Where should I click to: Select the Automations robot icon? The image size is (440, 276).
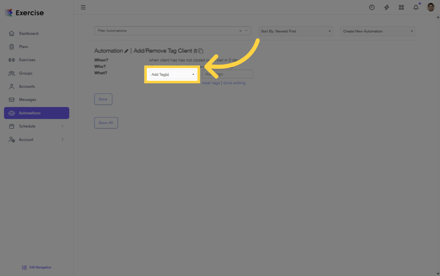click(x=12, y=113)
